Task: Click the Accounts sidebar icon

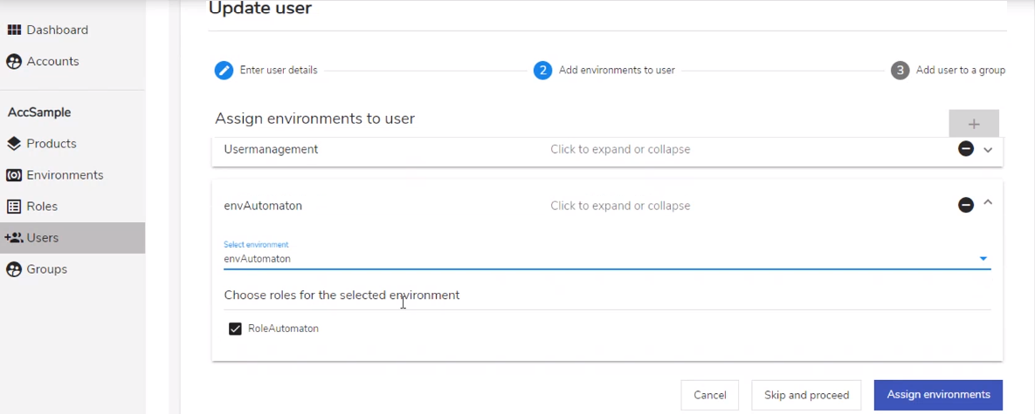Action: [14, 61]
